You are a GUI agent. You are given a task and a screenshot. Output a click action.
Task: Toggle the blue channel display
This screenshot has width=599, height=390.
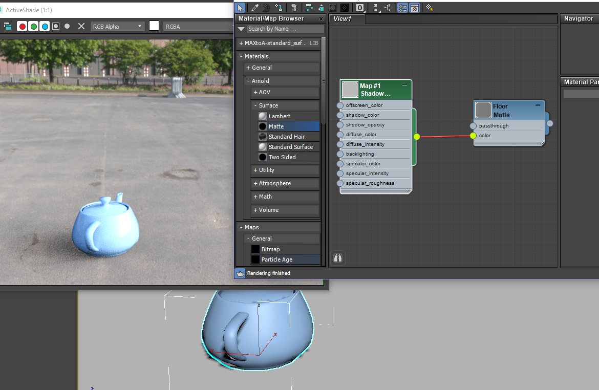(45, 26)
